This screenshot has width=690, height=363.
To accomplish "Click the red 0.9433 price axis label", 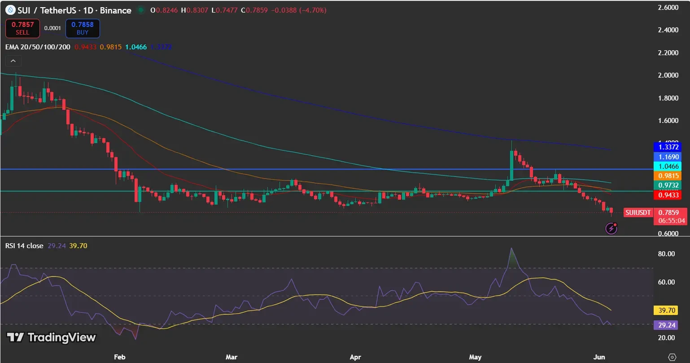I will tap(667, 195).
